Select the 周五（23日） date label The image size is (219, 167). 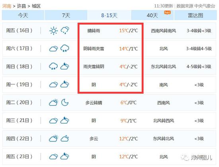(x=19, y=156)
